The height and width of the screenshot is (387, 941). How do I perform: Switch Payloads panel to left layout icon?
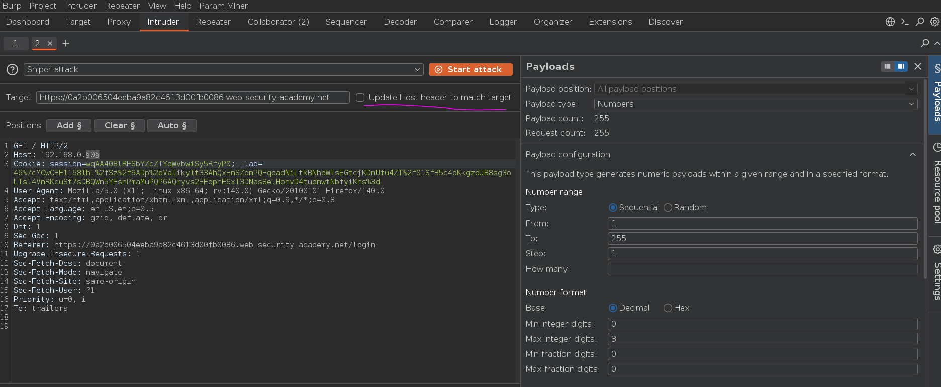888,66
